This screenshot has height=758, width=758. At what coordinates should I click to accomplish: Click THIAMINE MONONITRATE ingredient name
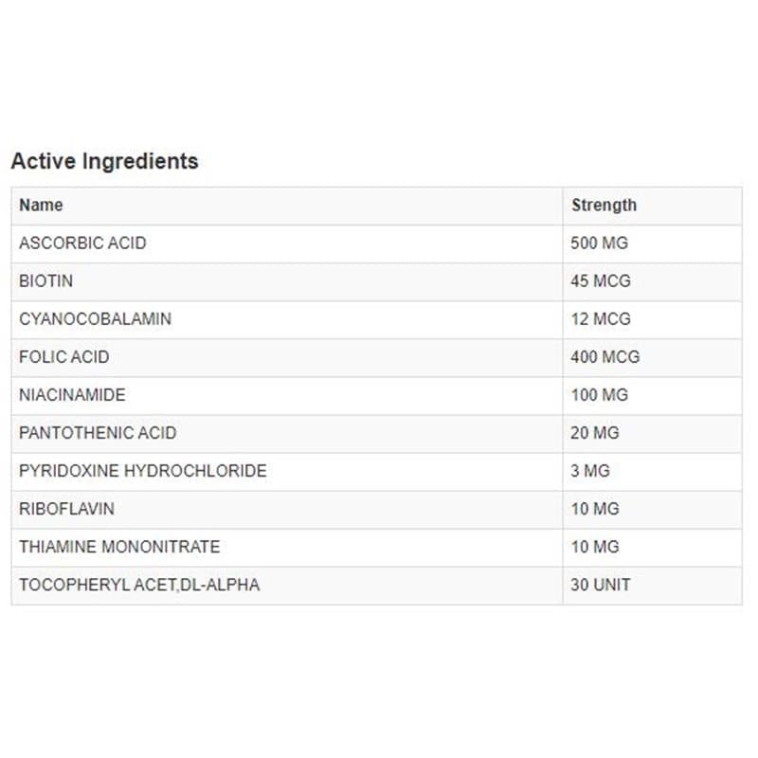(x=120, y=548)
